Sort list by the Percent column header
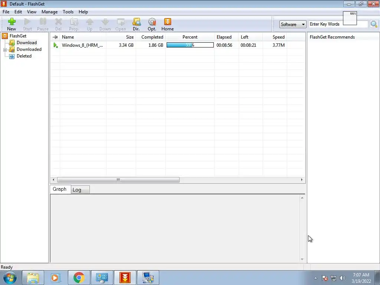Image resolution: width=380 pixels, height=285 pixels. 190,37
